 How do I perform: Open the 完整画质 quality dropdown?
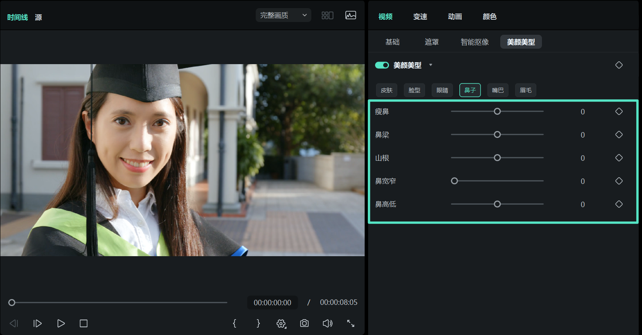click(x=283, y=15)
